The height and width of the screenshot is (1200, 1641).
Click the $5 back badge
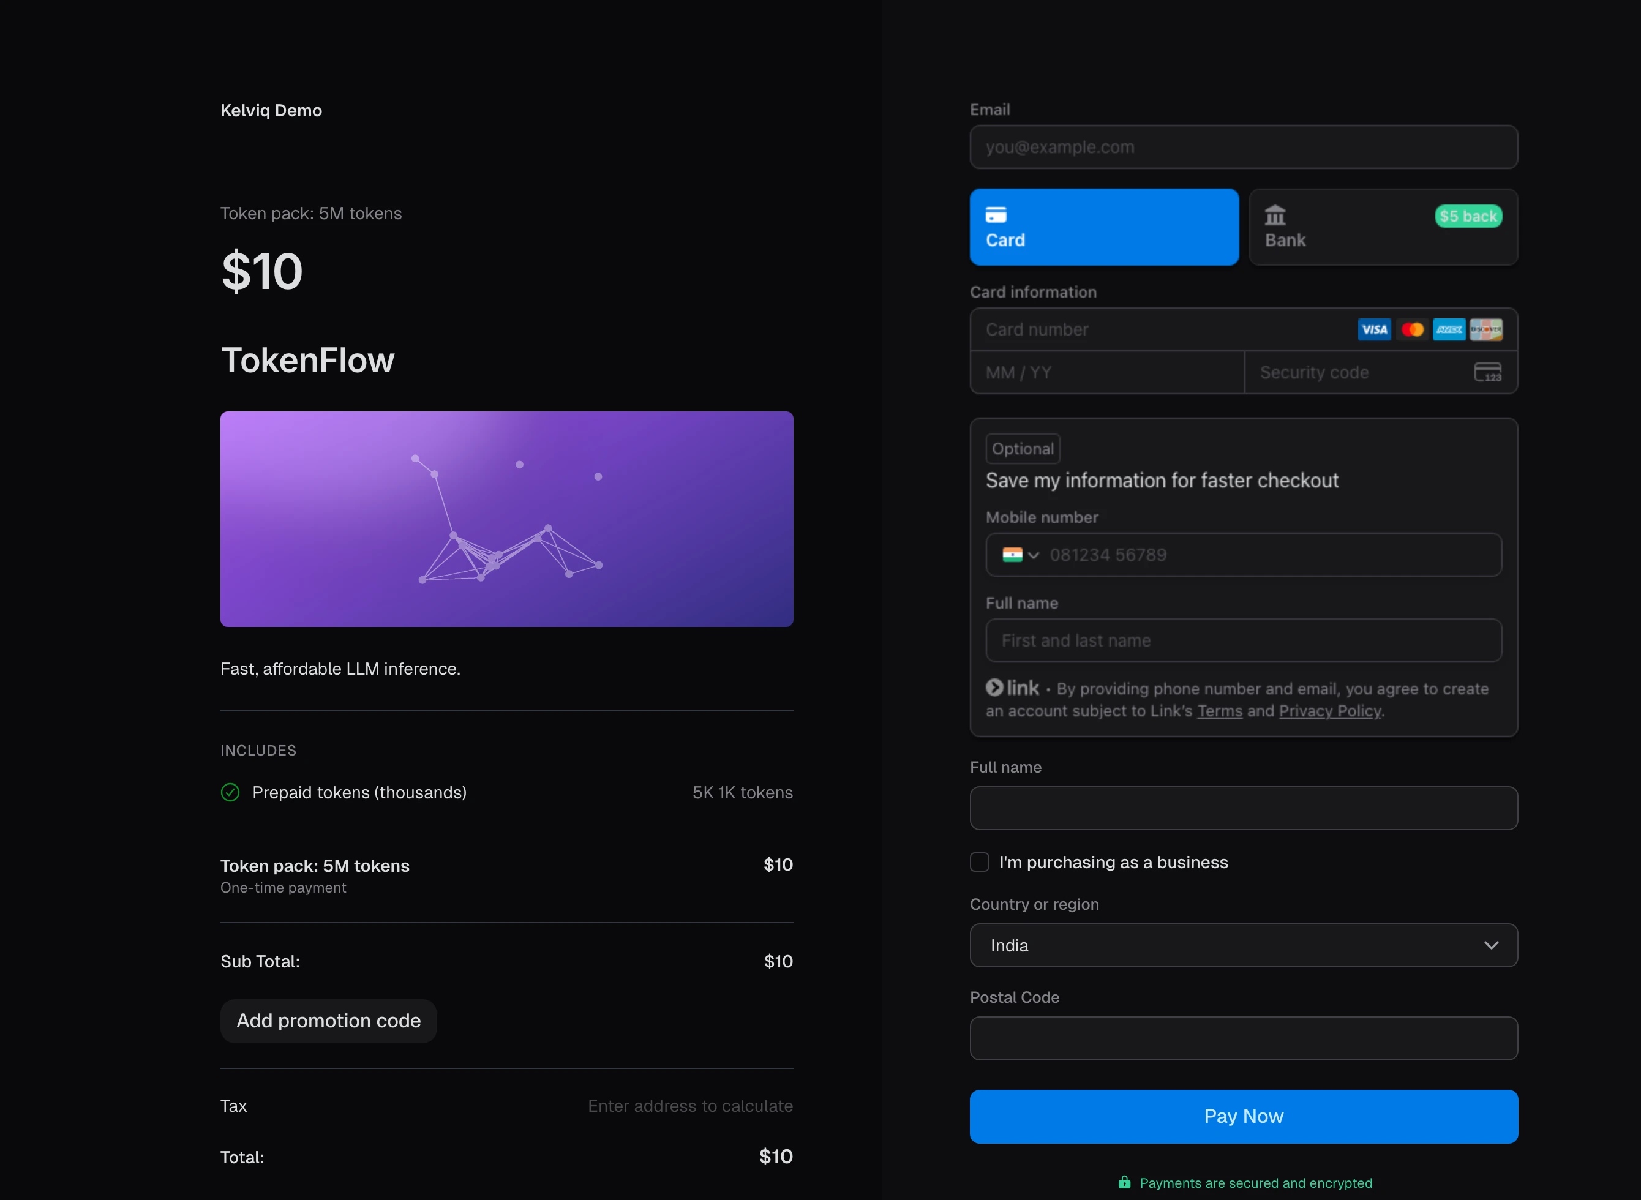(x=1468, y=216)
